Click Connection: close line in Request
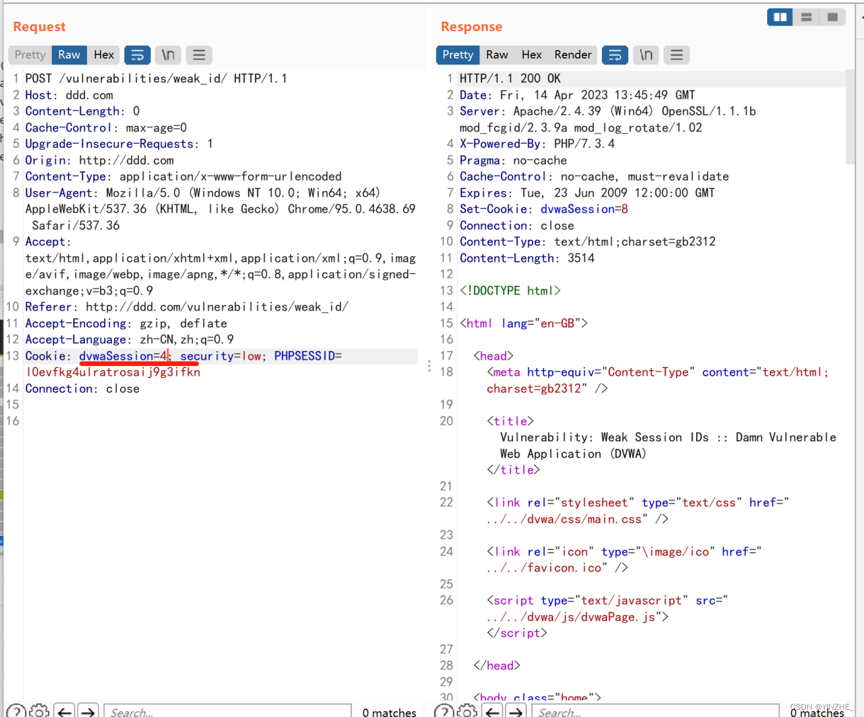This screenshot has height=717, width=864. tap(82, 388)
